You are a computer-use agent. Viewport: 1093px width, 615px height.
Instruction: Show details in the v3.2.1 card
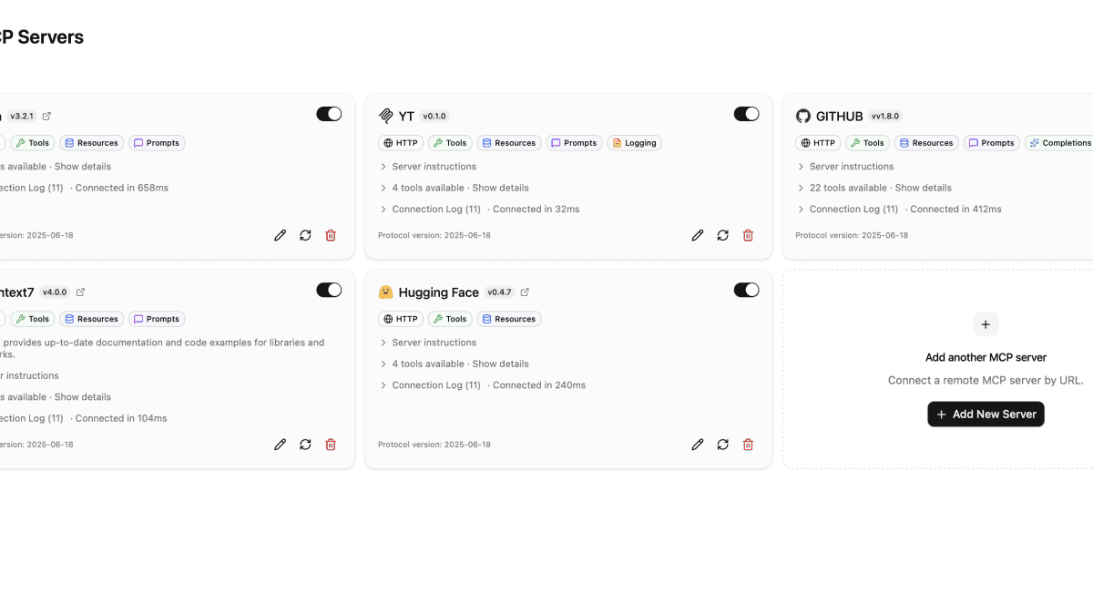pos(83,167)
